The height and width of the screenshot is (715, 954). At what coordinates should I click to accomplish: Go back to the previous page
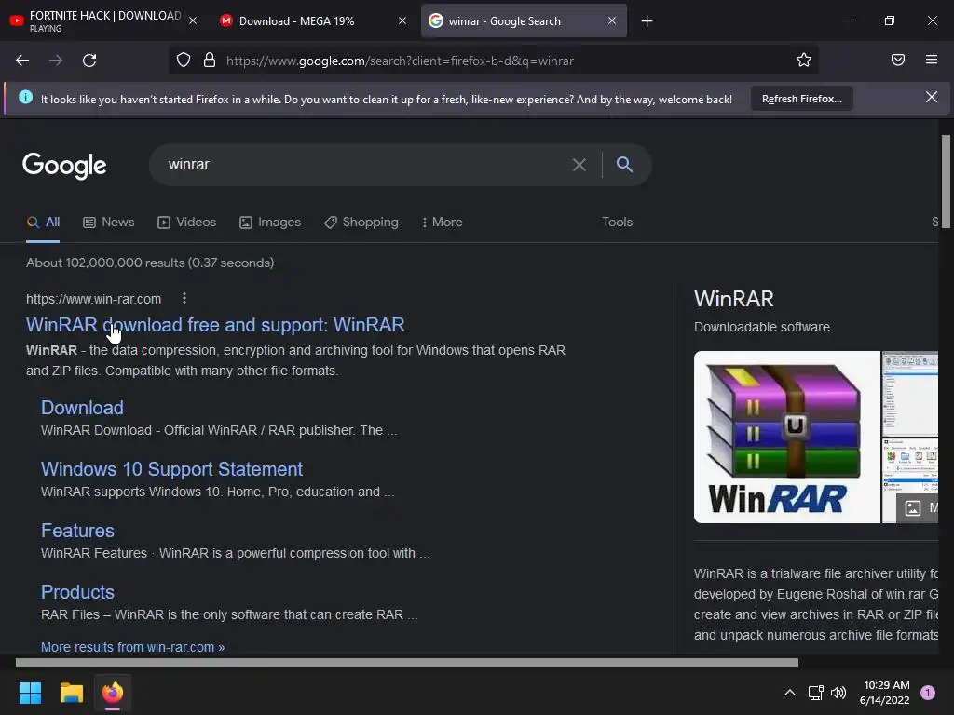pos(22,61)
